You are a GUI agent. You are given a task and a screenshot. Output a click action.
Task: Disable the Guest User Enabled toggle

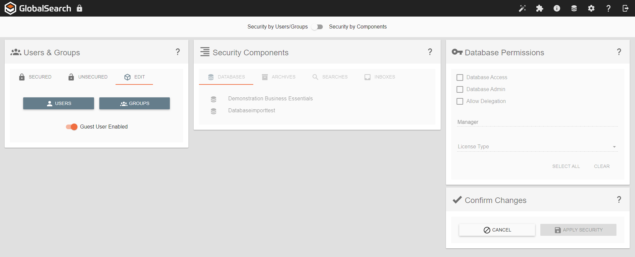71,127
